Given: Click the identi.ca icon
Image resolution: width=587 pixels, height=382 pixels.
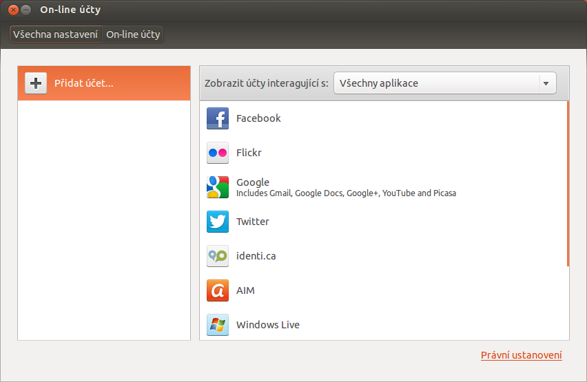Looking at the screenshot, I should coord(218,256).
